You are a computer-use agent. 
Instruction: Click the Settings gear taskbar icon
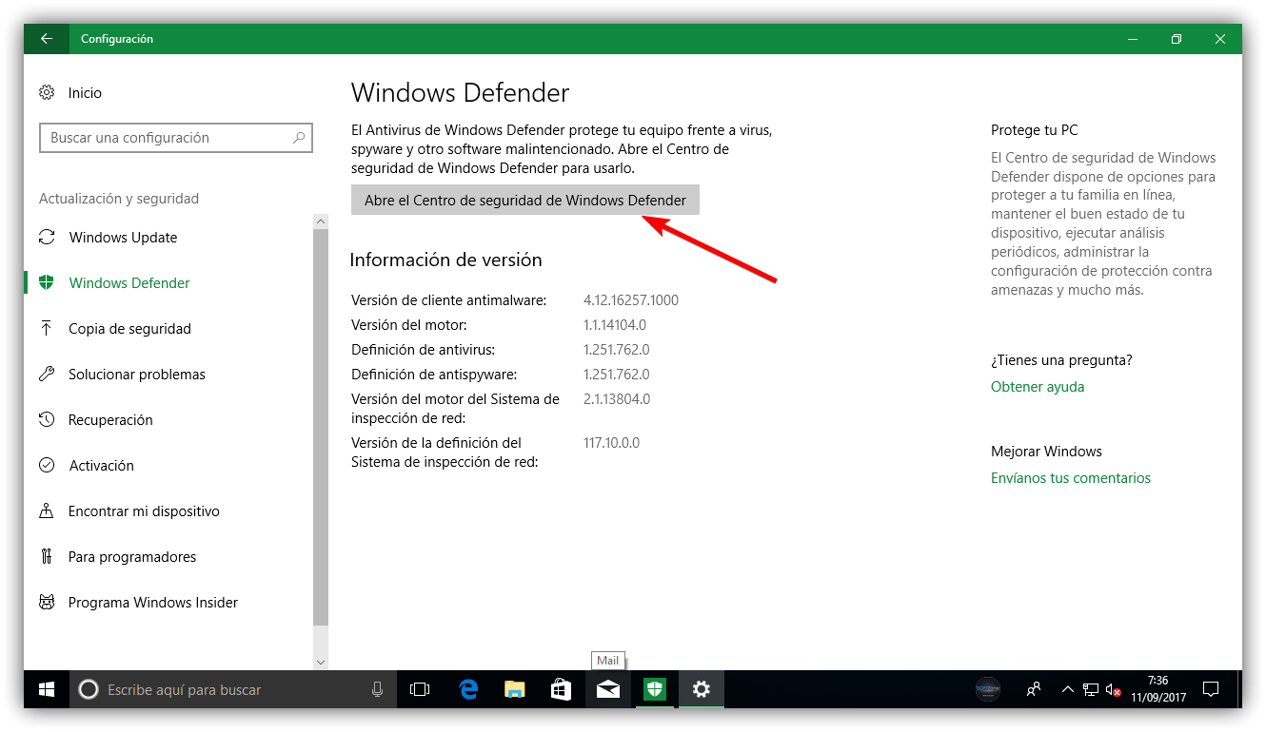click(702, 689)
